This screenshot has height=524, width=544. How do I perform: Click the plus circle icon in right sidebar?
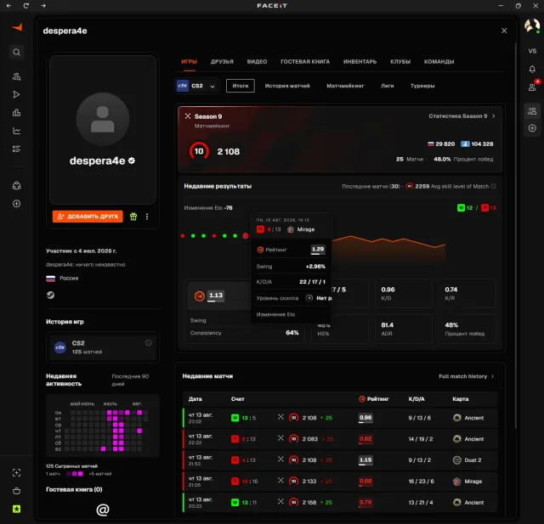(532, 128)
